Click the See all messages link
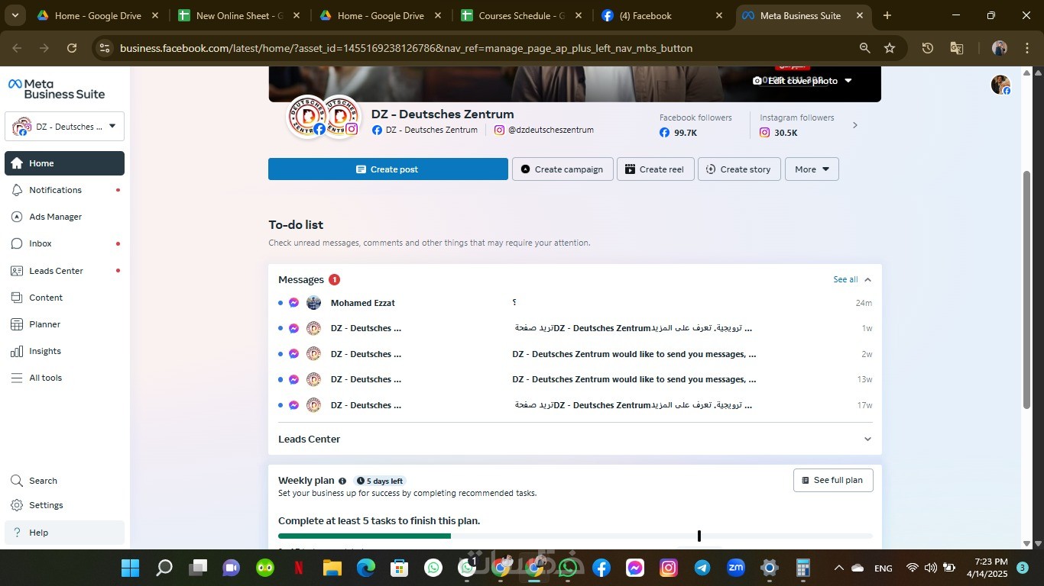 pos(845,279)
